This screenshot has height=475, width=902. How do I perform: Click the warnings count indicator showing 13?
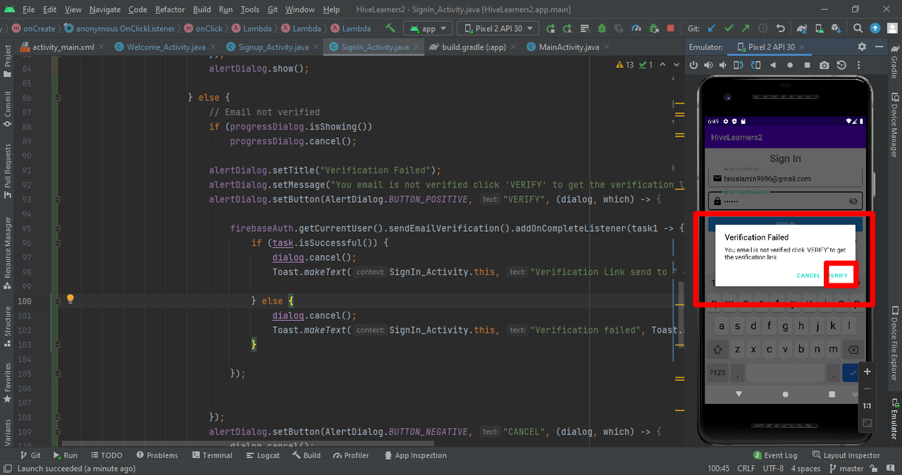(624, 65)
